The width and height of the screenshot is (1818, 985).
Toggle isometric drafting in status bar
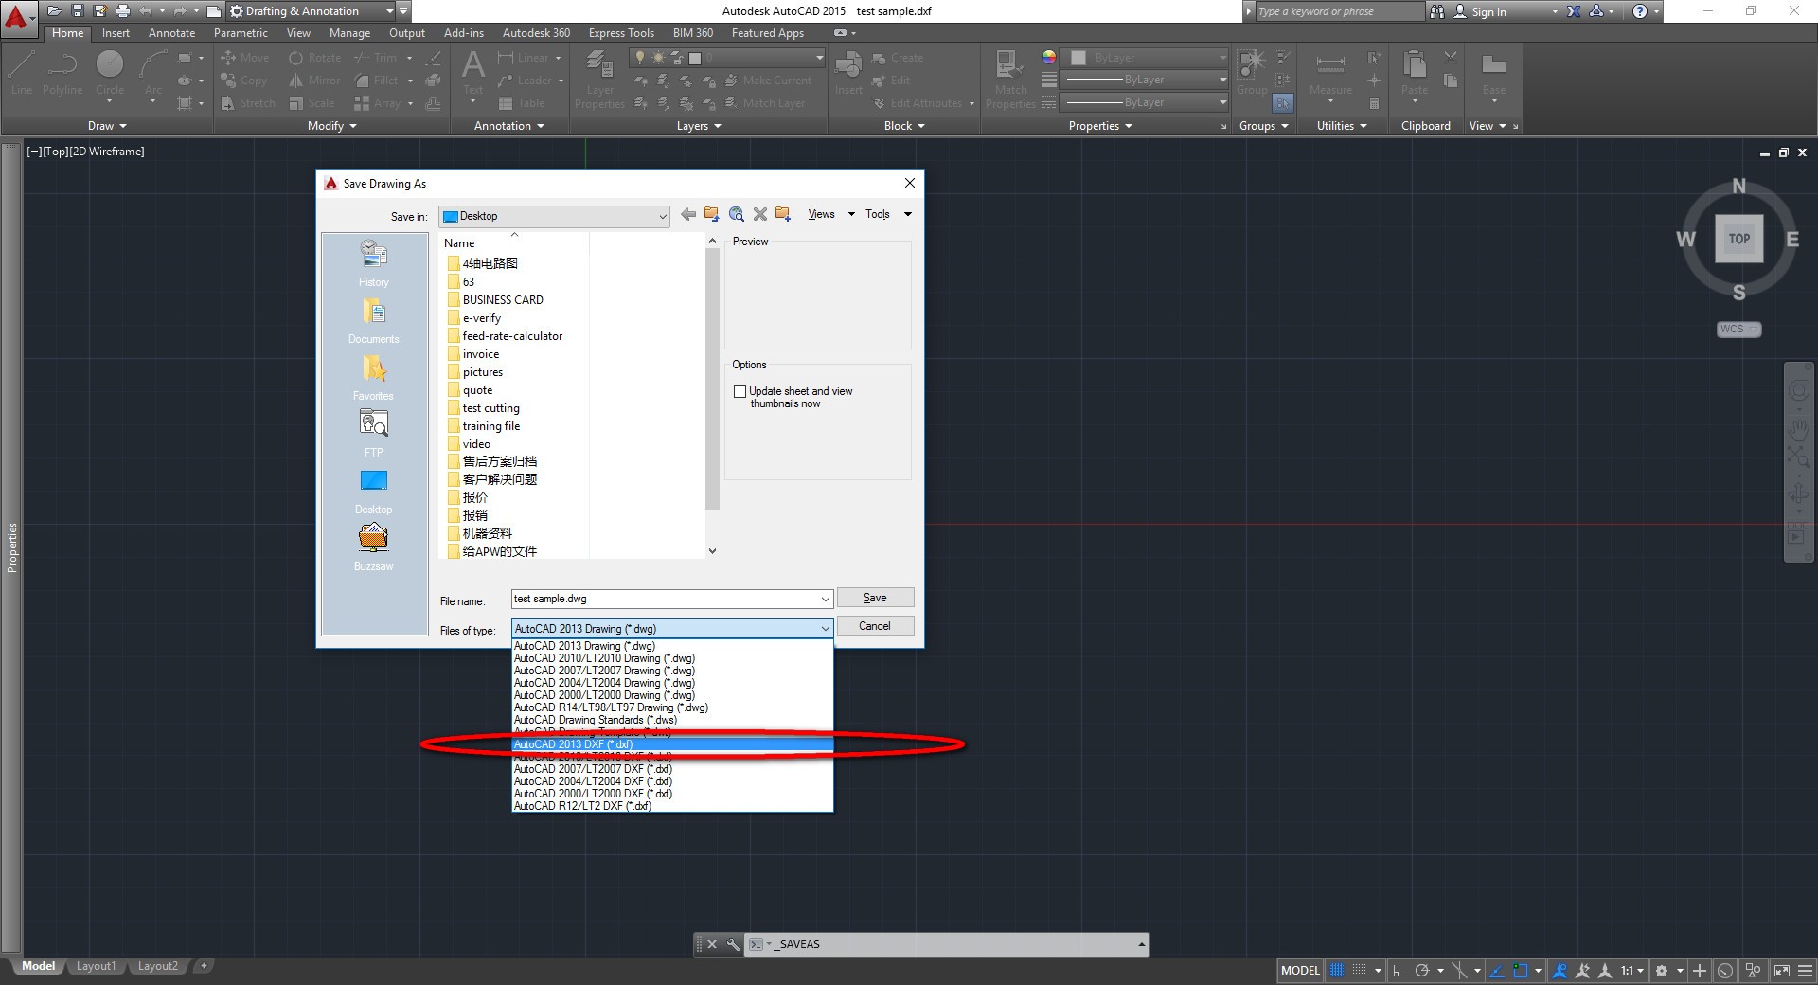(x=1459, y=971)
